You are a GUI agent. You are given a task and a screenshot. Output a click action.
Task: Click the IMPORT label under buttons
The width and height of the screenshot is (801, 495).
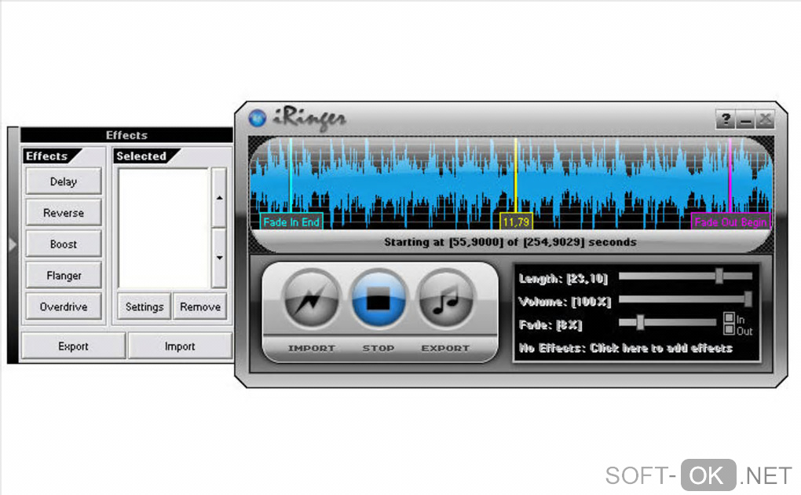[x=311, y=348]
